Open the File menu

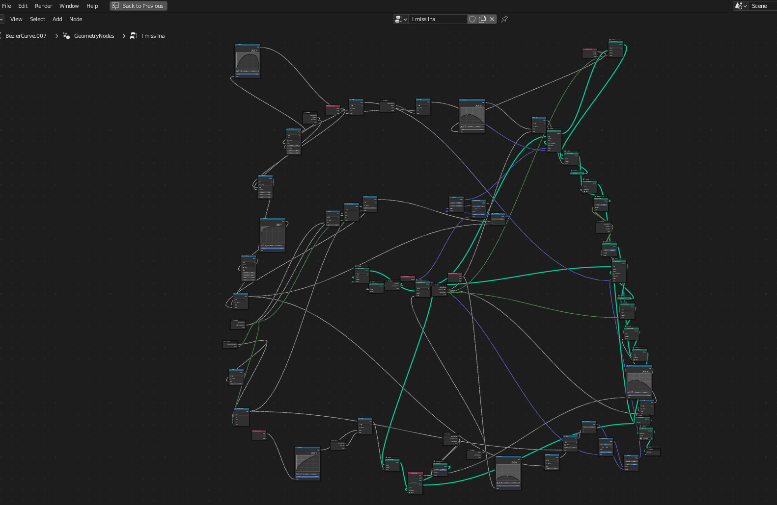pyautogui.click(x=6, y=6)
